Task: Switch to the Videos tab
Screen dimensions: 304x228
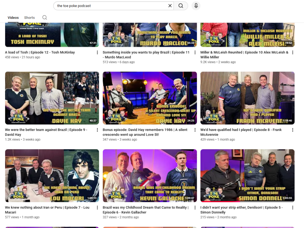Action: click(x=13, y=18)
